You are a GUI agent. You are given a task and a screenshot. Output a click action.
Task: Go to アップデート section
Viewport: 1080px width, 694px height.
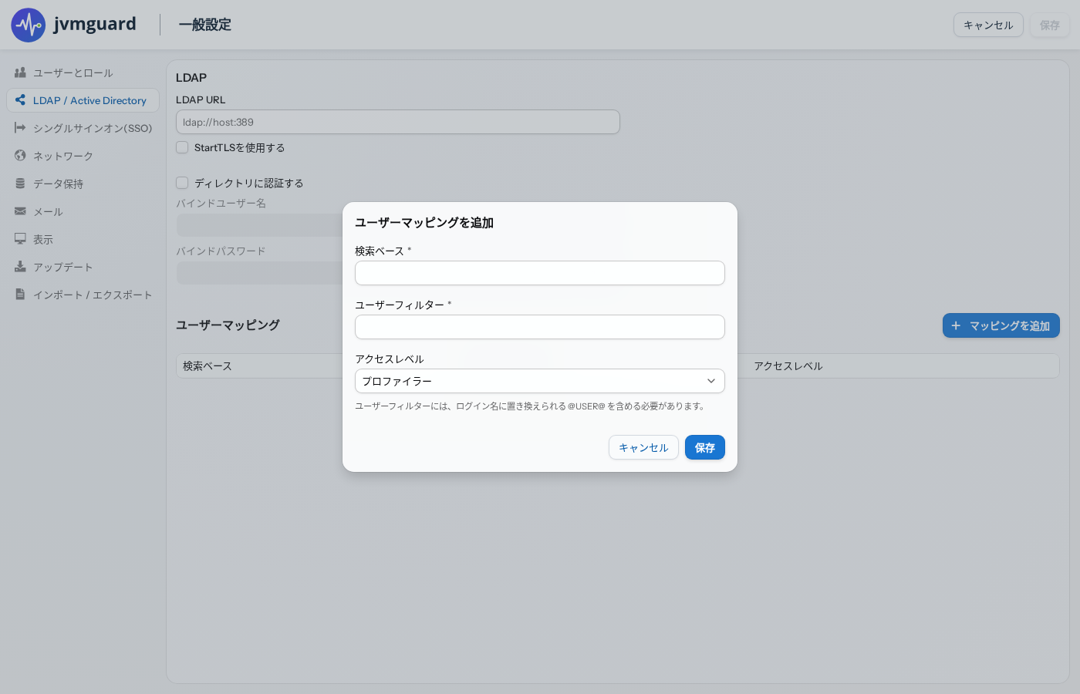pyautogui.click(x=83, y=267)
